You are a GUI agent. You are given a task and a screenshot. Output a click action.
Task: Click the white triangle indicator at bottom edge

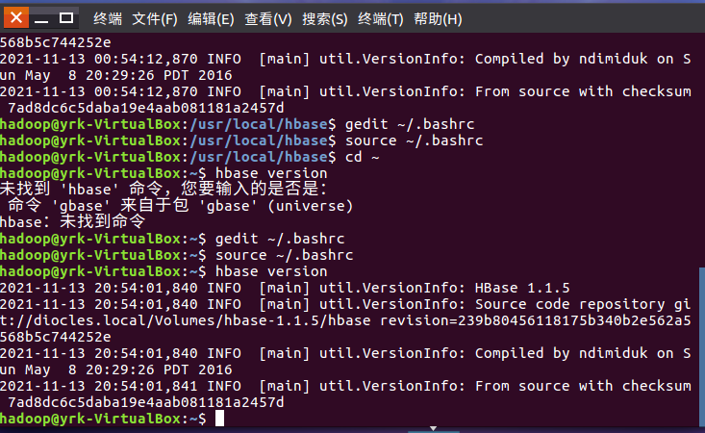click(x=435, y=428)
